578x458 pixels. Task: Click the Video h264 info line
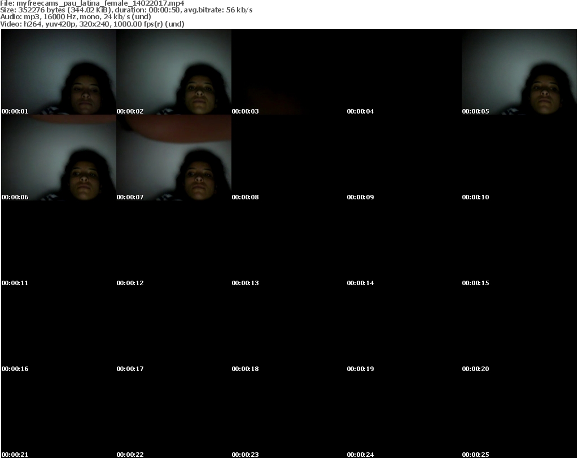pos(92,24)
